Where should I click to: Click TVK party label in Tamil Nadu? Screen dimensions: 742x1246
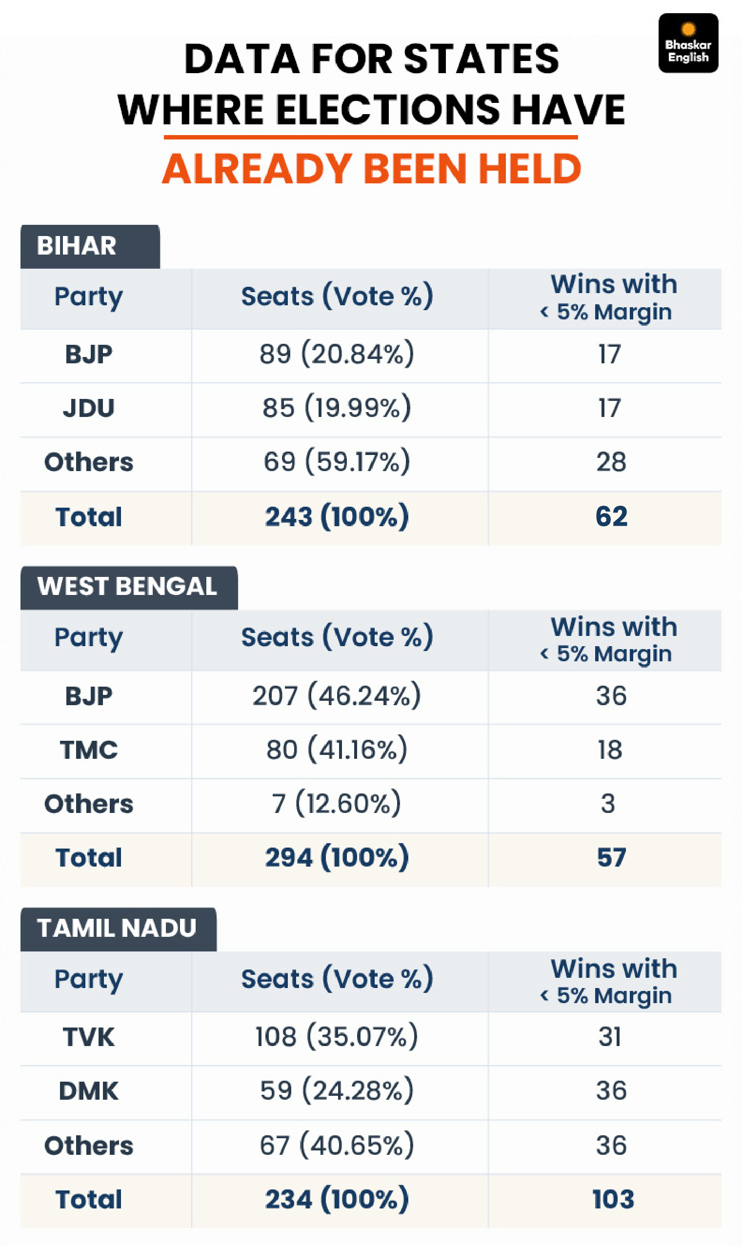(89, 1037)
